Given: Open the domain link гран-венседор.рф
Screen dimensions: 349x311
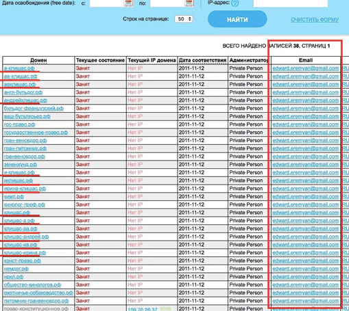Looking at the screenshot, I should tap(25, 140).
